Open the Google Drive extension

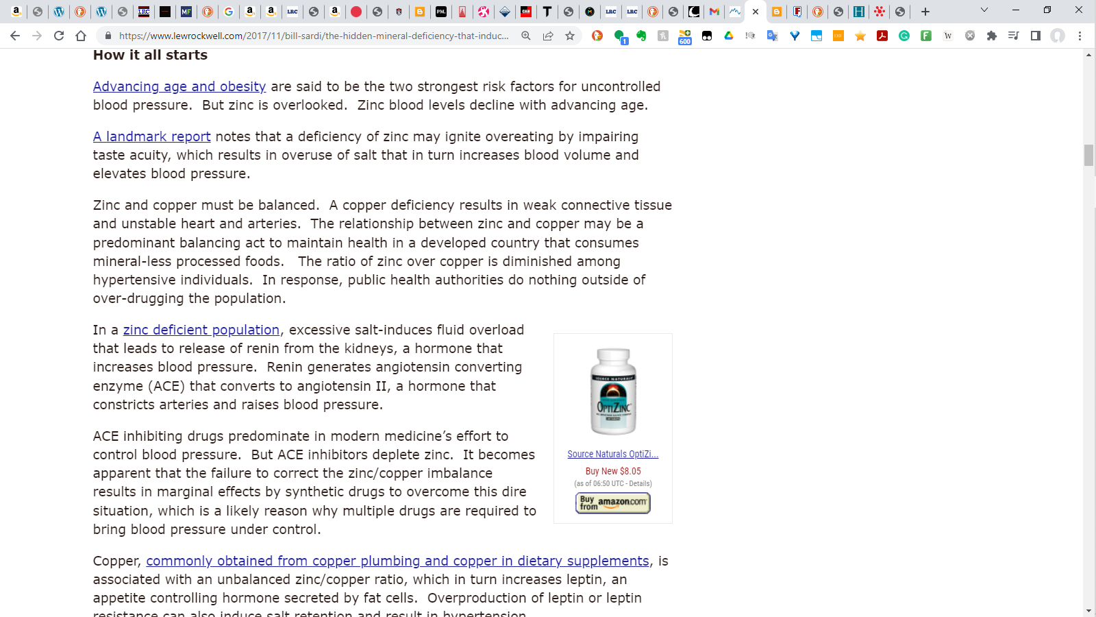(729, 36)
